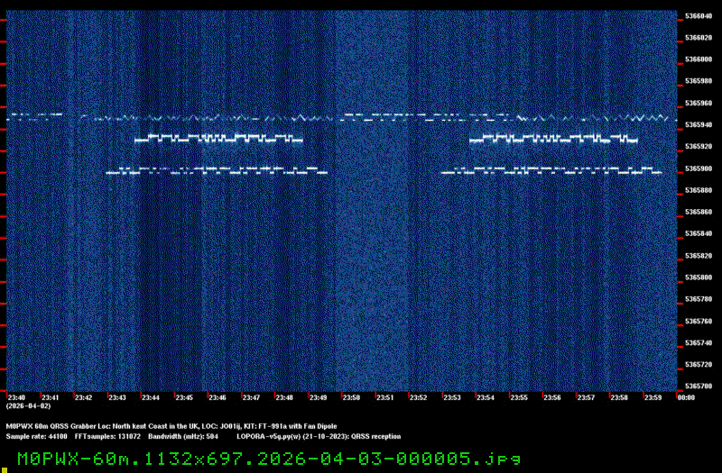Select the M0PWX 60m QRSS Grabber caption line
This screenshot has height=473, width=722.
point(171,426)
